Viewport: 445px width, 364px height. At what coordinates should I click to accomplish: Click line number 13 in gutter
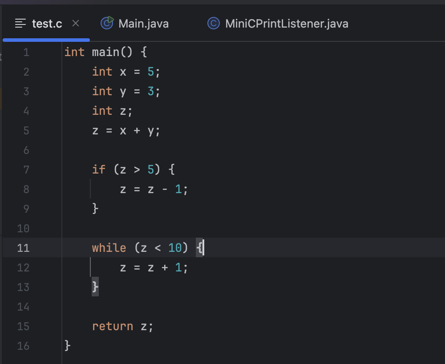coord(23,287)
